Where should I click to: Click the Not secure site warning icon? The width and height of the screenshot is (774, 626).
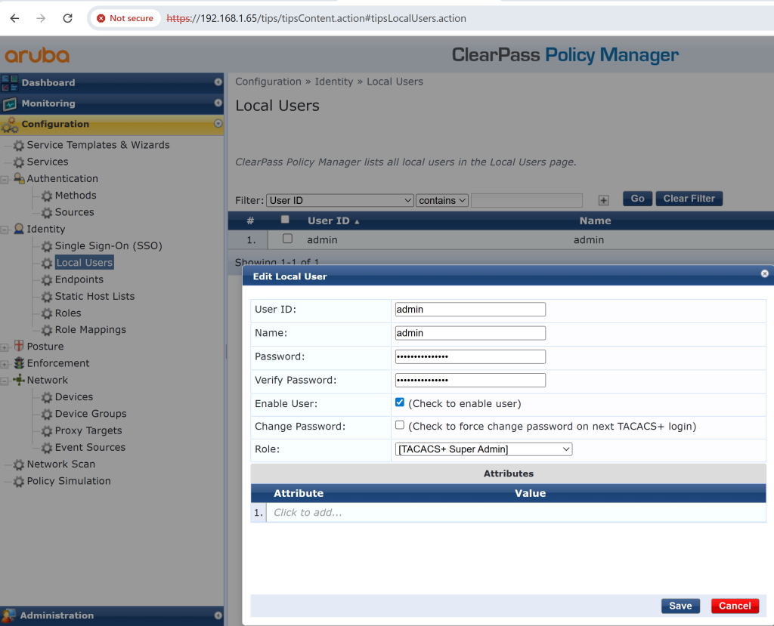click(101, 18)
